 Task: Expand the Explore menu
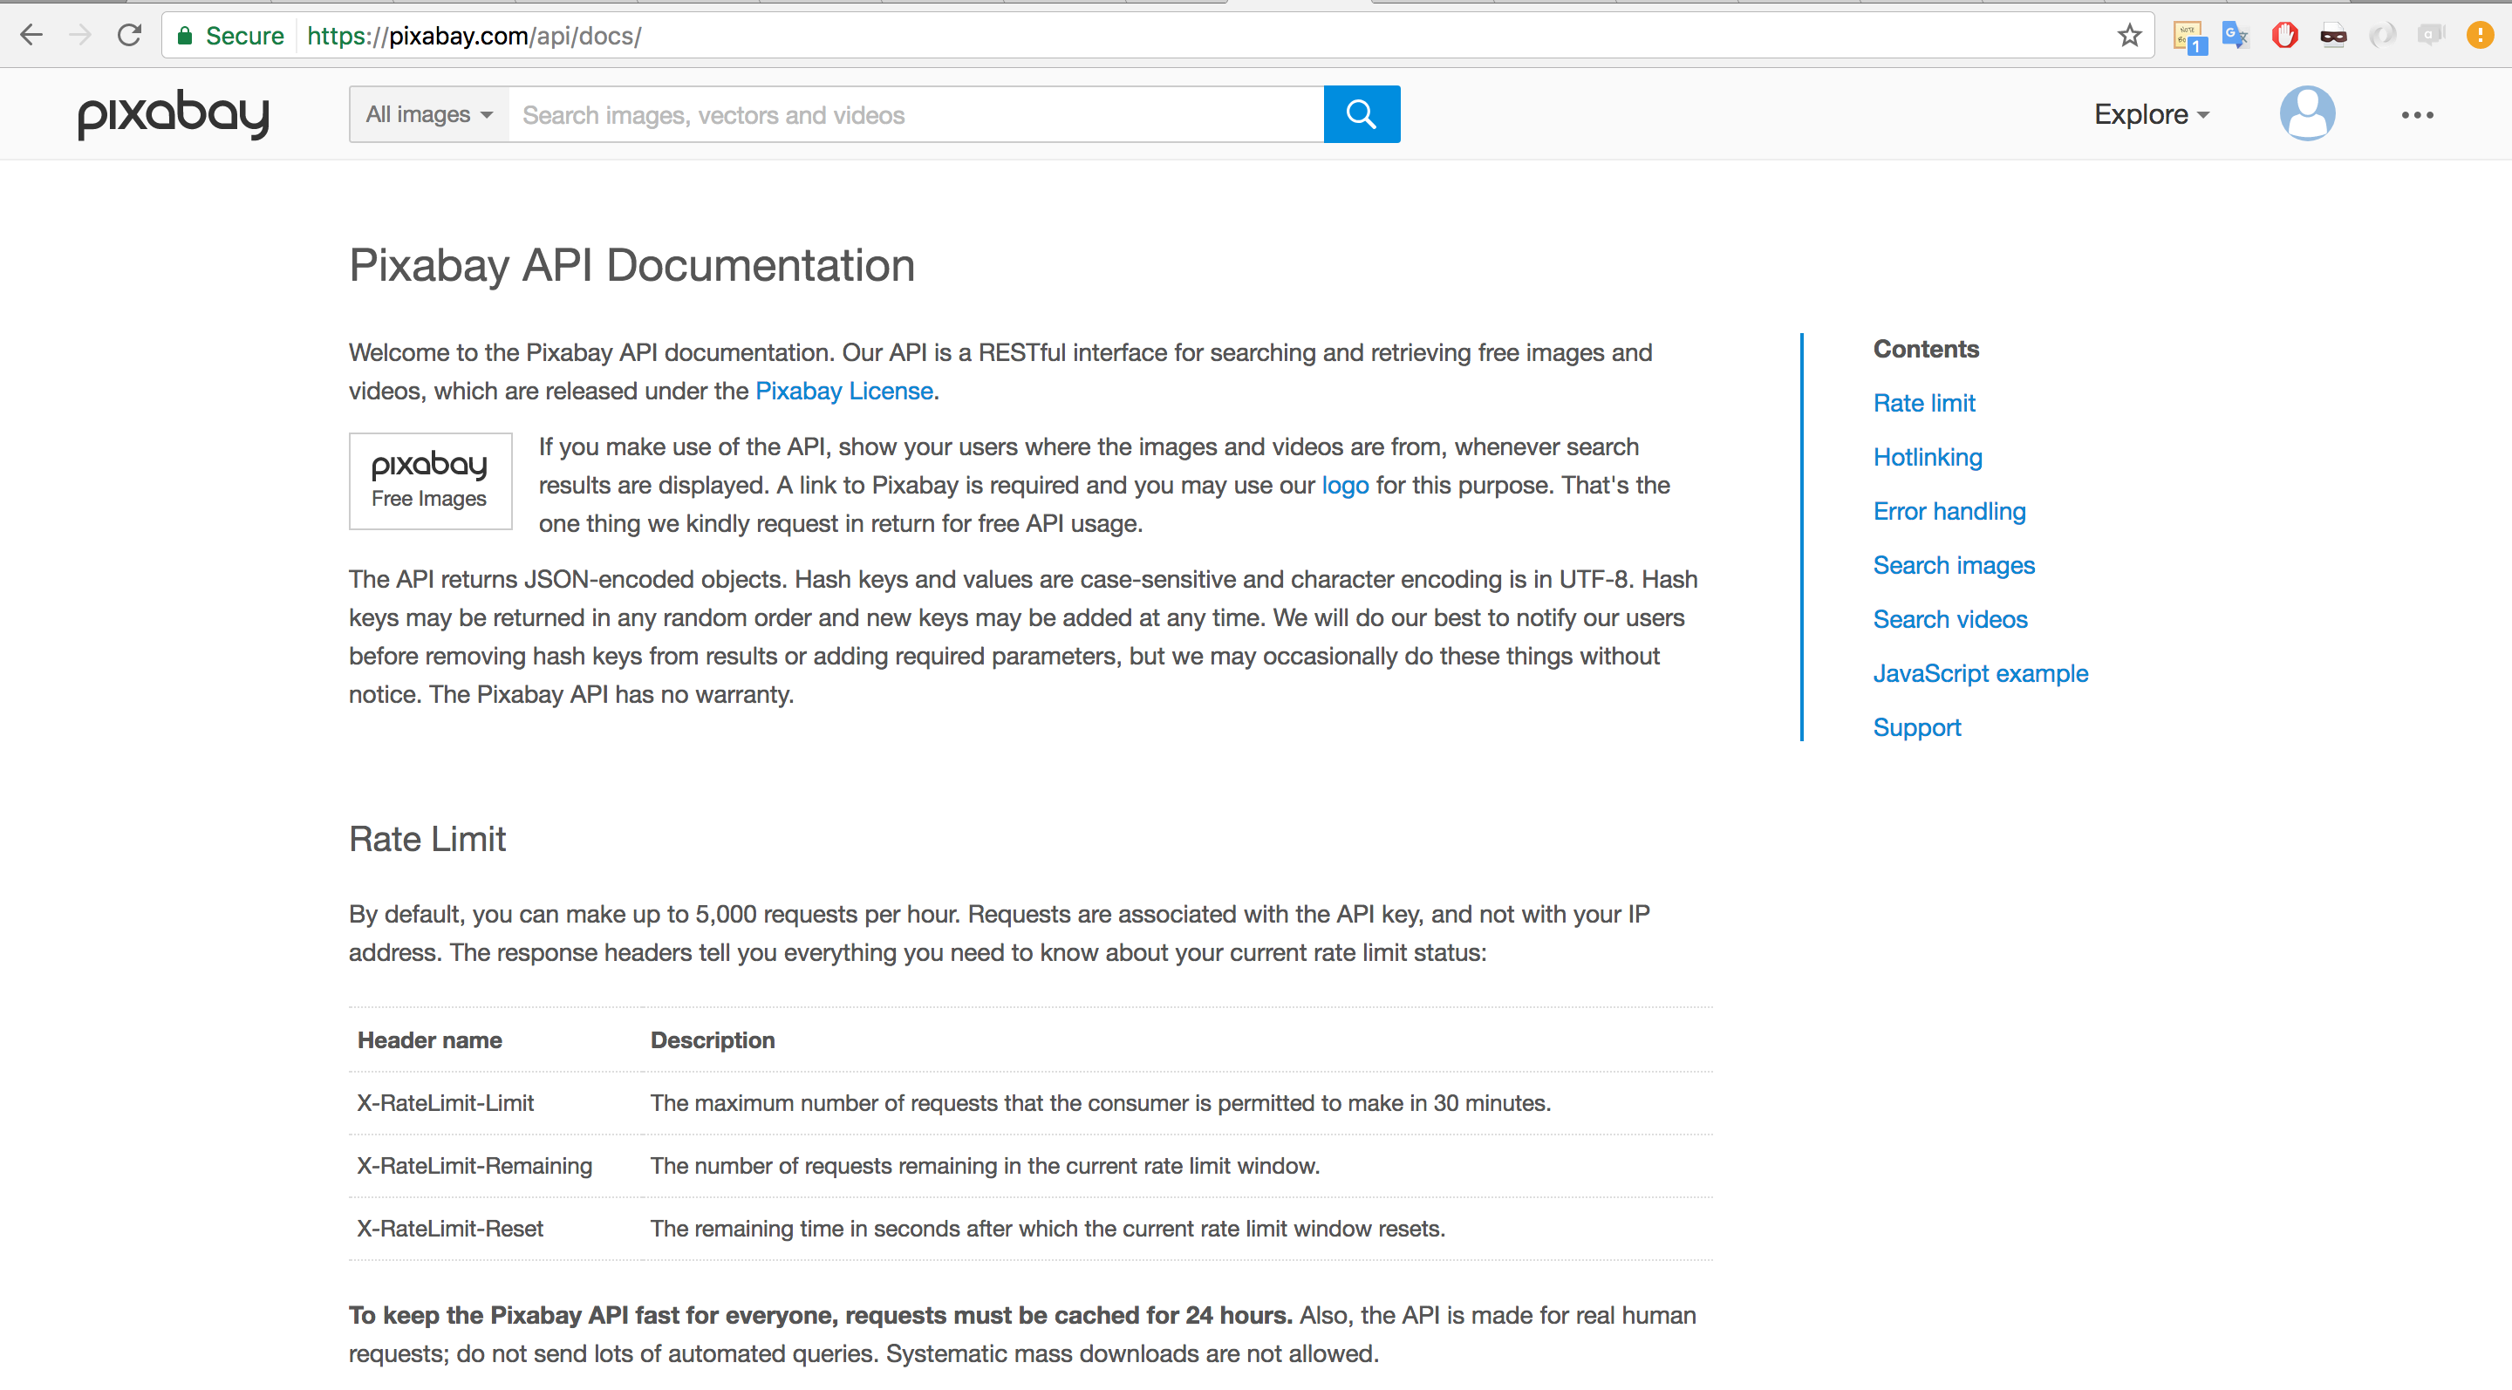(2151, 114)
